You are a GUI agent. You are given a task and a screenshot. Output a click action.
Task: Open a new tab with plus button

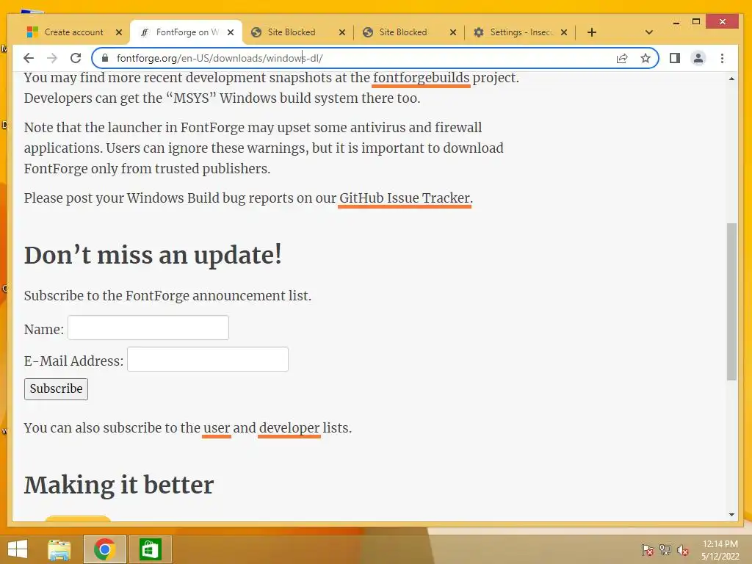592,32
